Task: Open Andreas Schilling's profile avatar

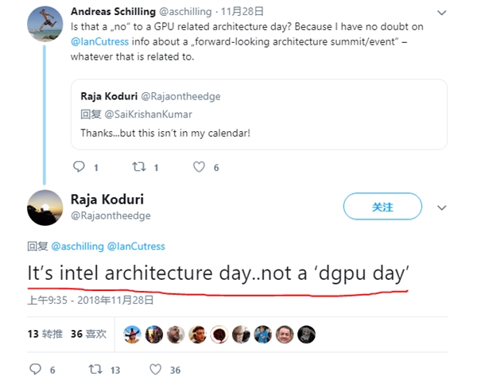Action: click(45, 22)
